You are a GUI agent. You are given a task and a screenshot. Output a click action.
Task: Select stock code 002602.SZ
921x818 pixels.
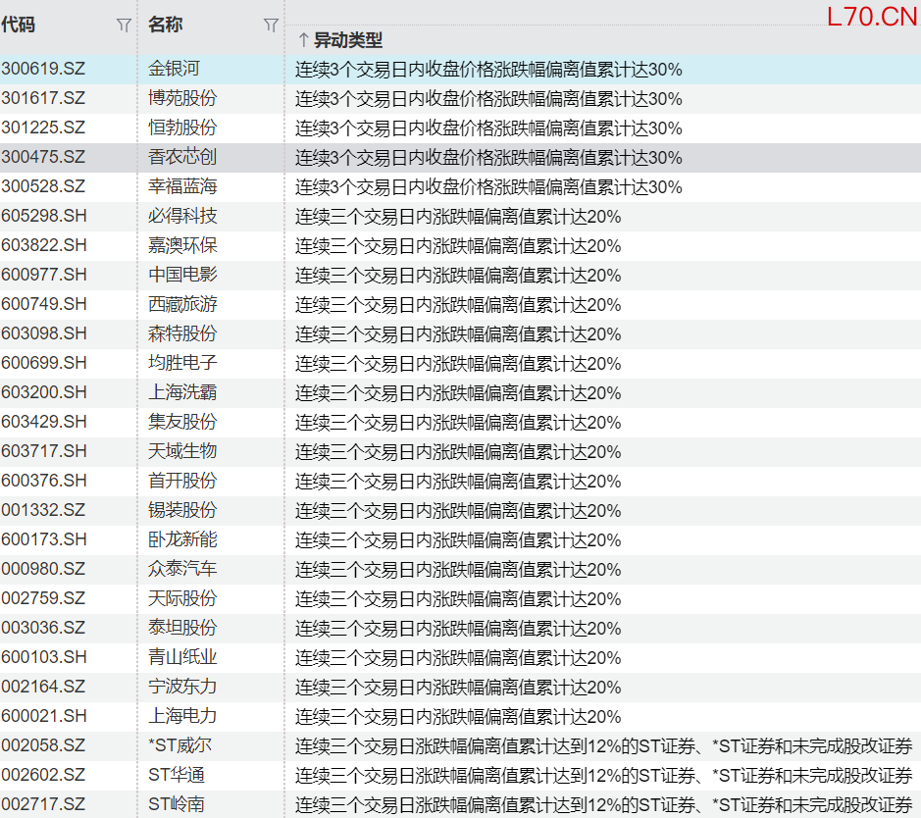coord(43,775)
